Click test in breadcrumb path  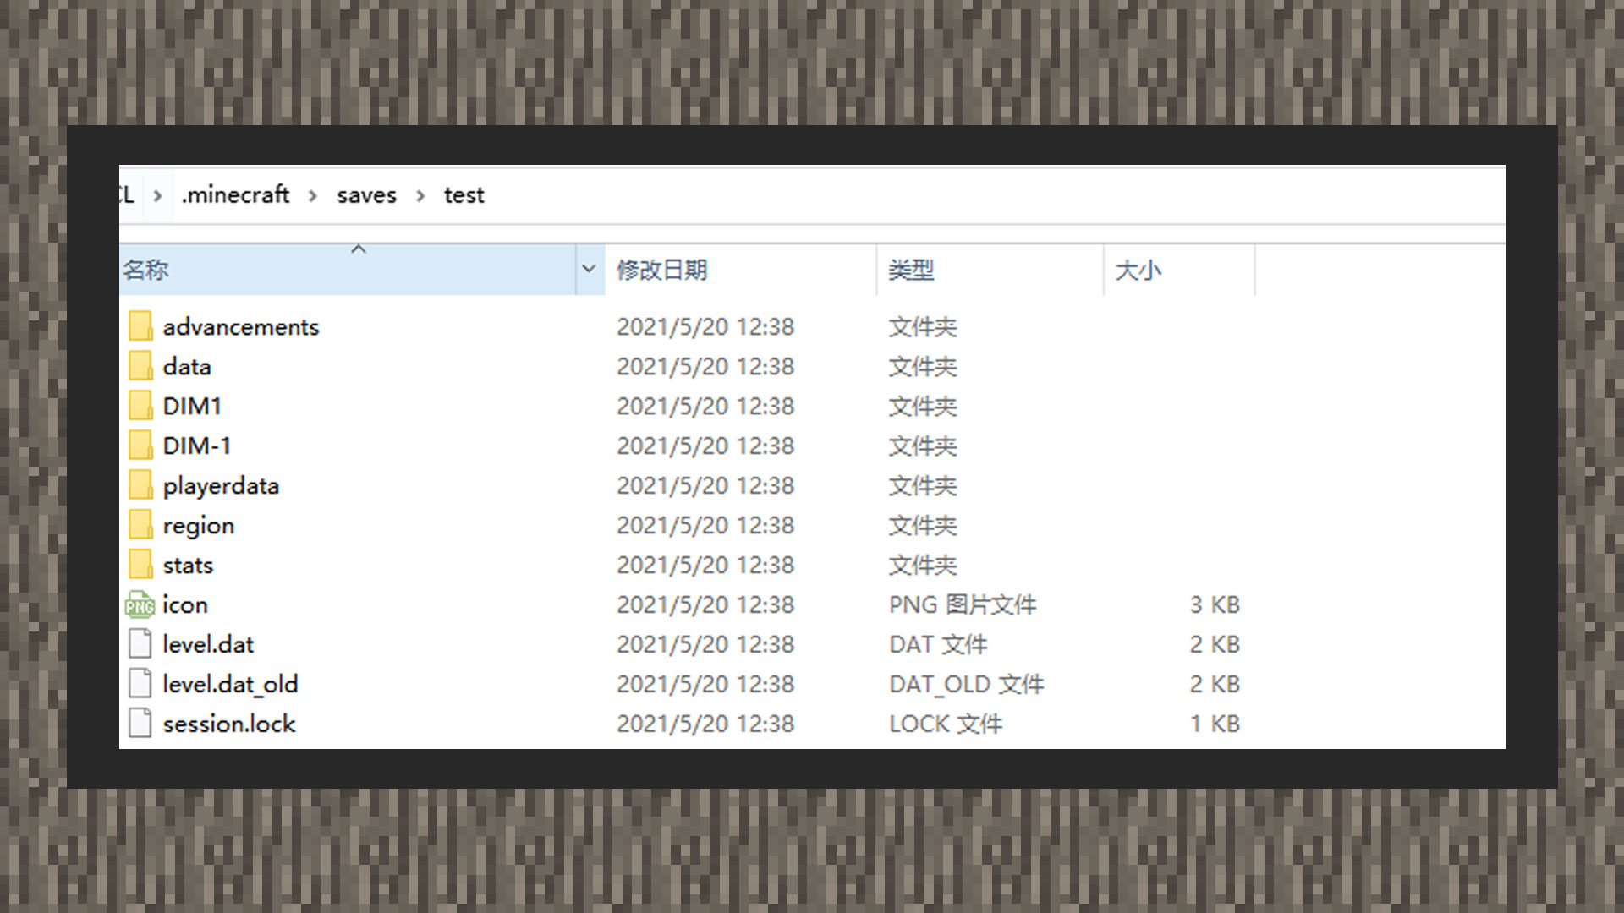(x=464, y=195)
